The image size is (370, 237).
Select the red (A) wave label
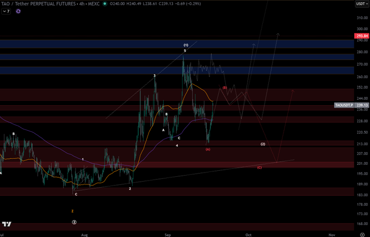coord(208,149)
